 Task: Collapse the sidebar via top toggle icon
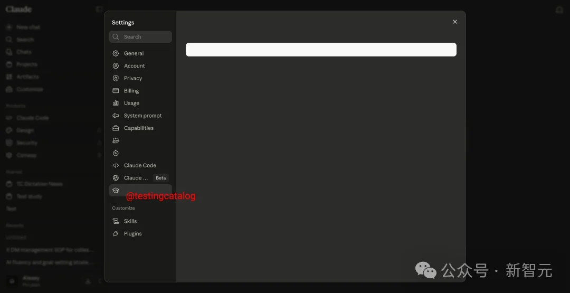point(99,9)
